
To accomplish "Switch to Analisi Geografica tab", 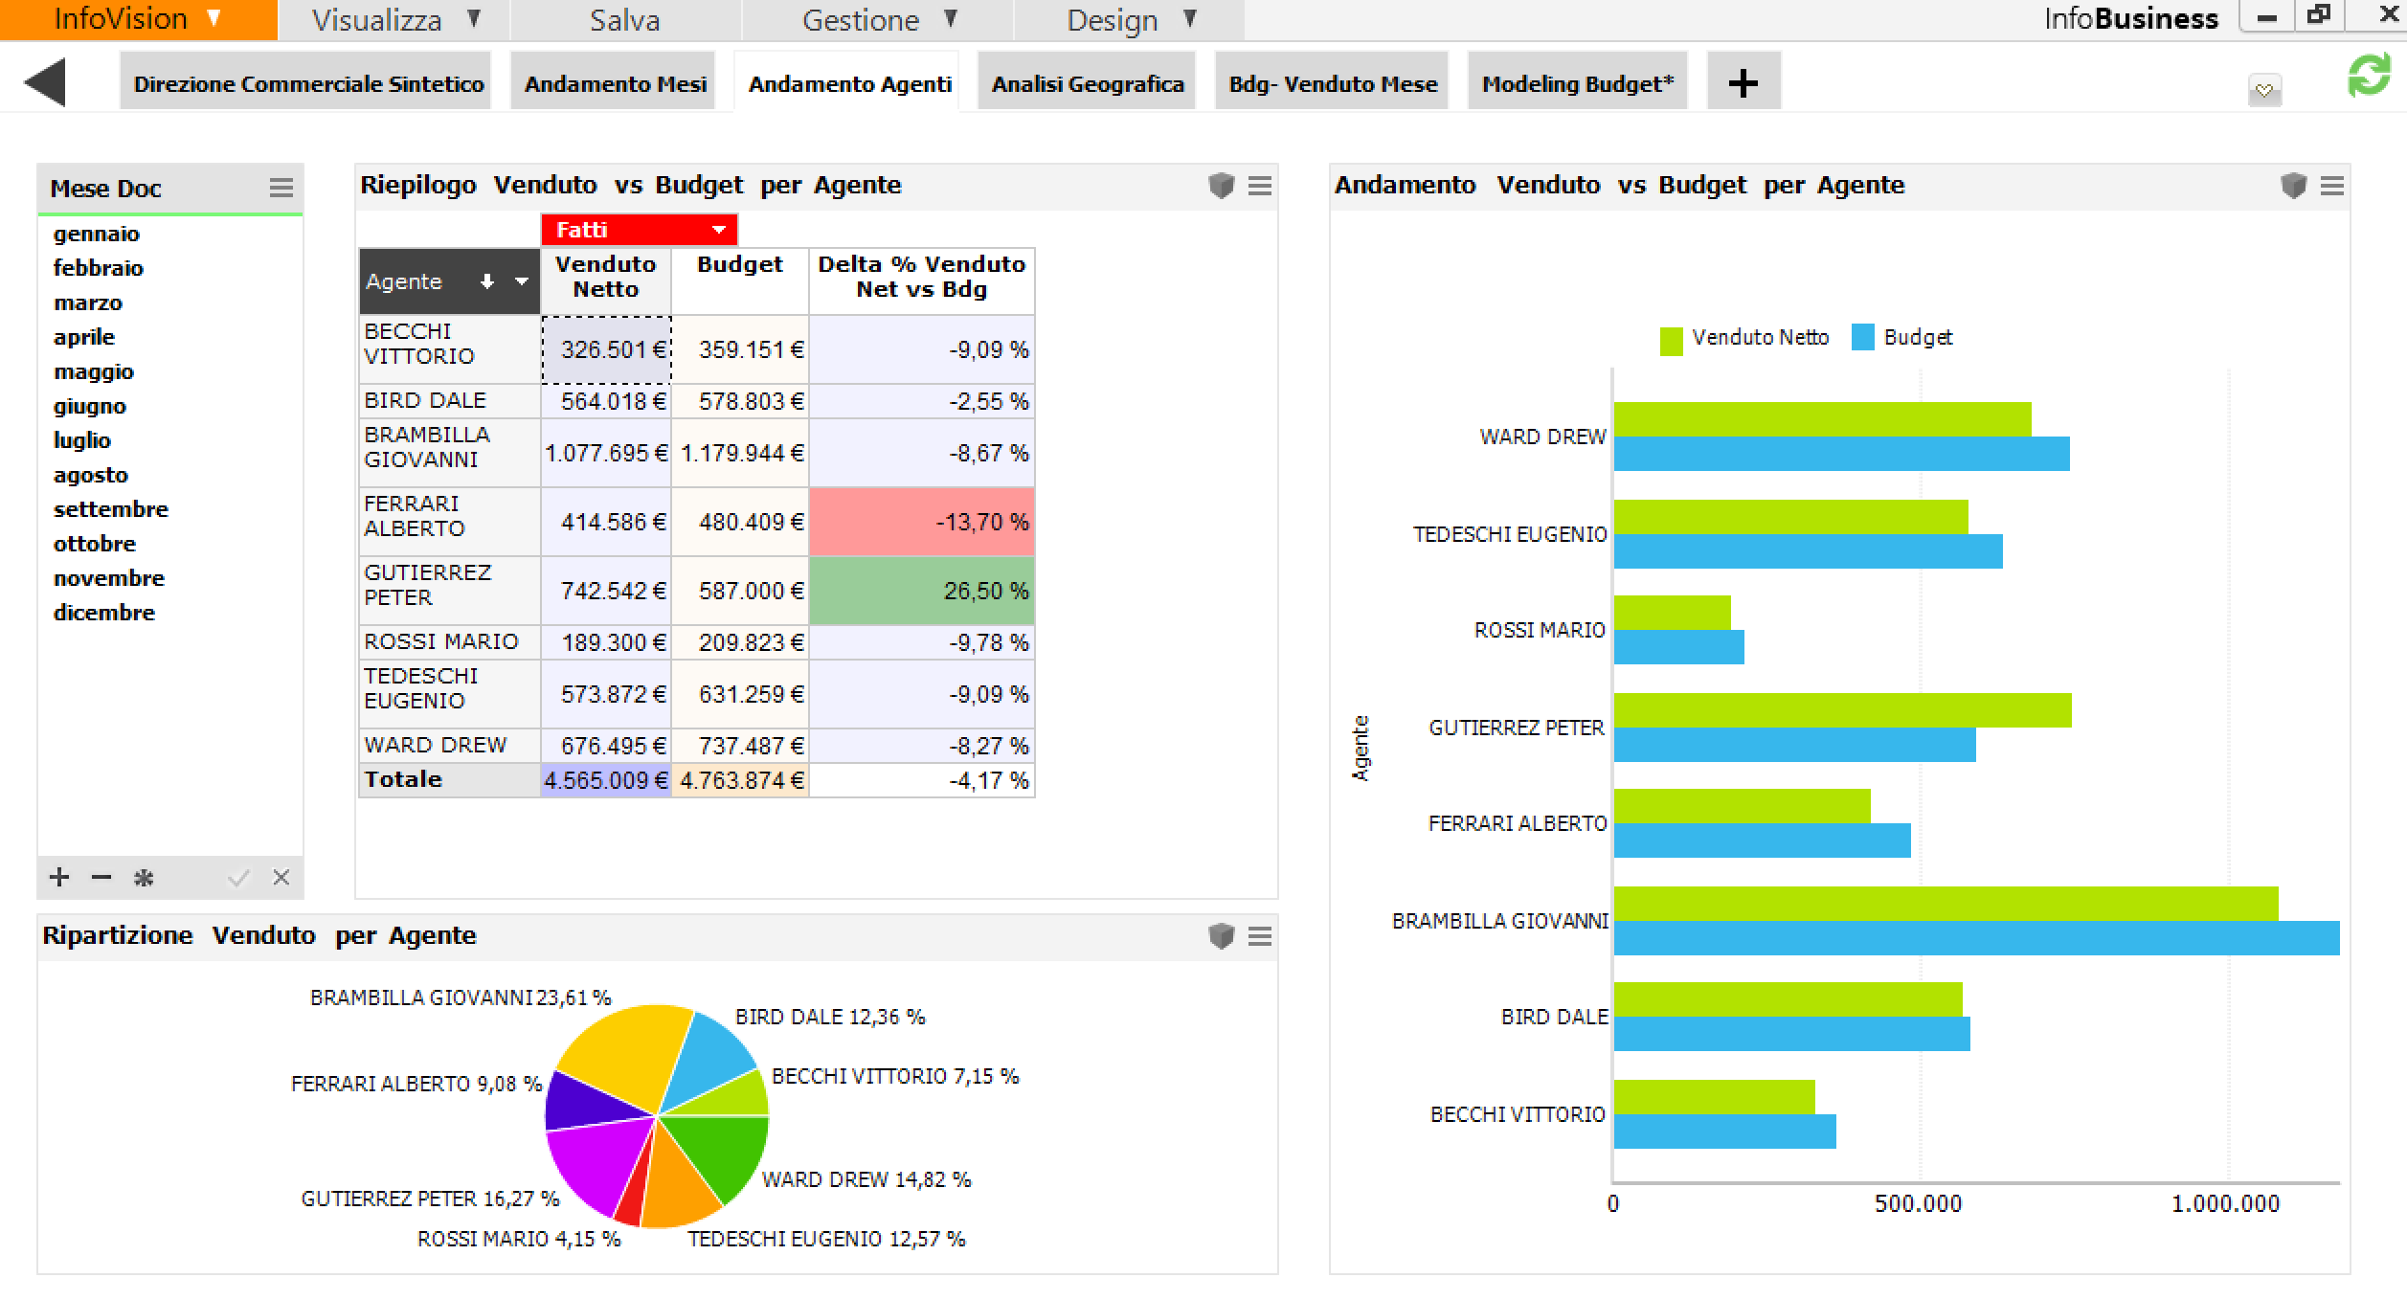I will click(x=1088, y=84).
